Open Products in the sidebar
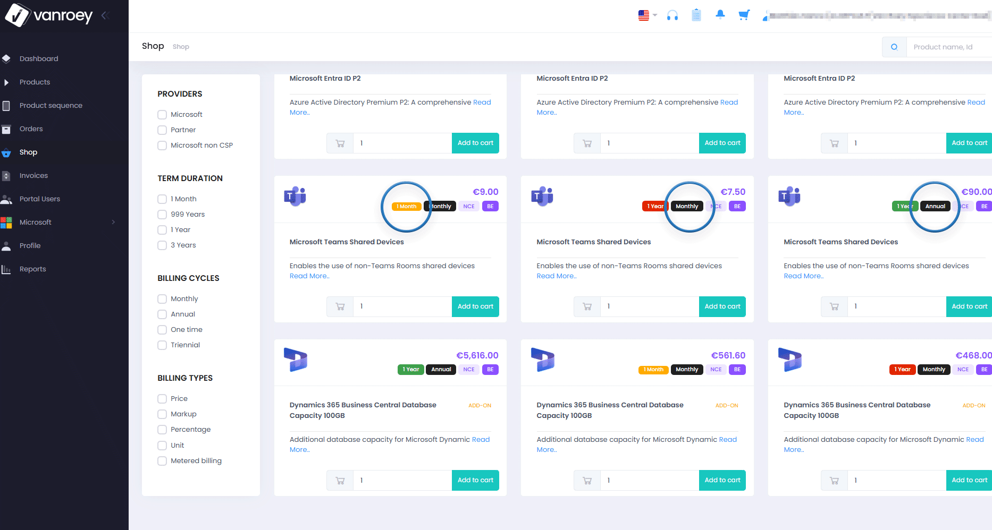This screenshot has width=992, height=530. [35, 82]
